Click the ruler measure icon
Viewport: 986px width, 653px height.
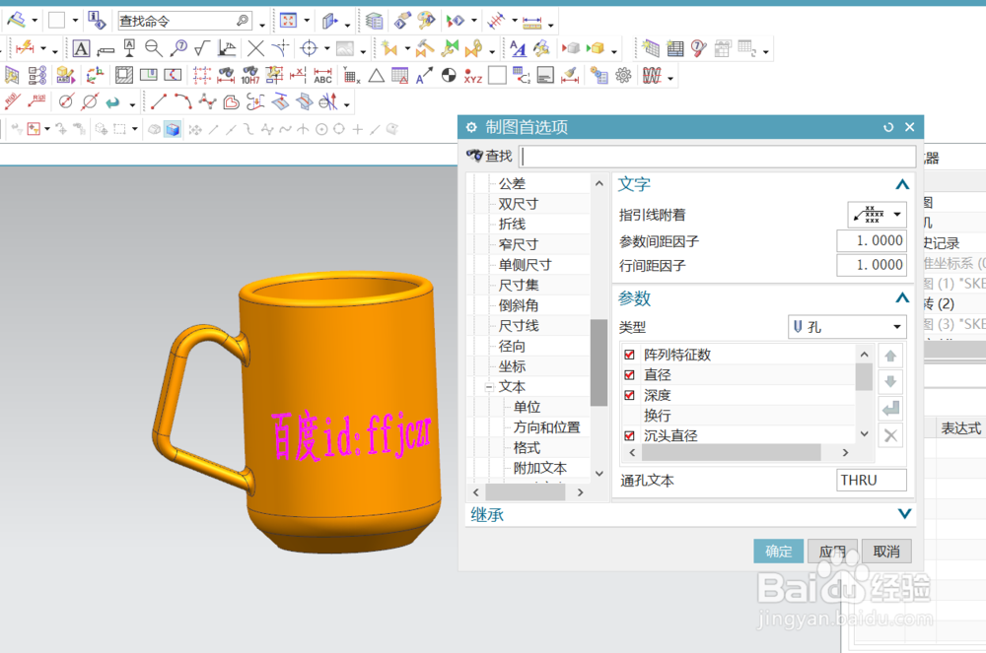532,23
